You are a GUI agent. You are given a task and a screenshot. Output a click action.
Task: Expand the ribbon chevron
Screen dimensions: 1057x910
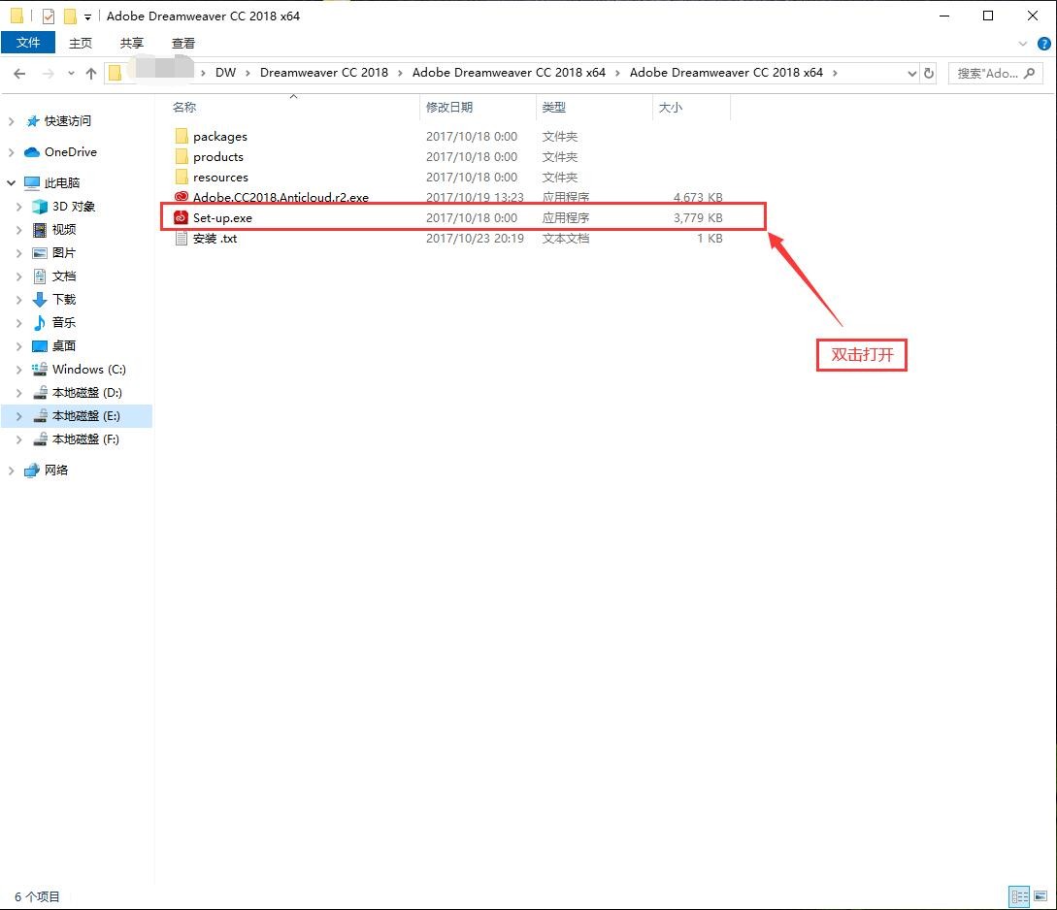tap(1023, 44)
